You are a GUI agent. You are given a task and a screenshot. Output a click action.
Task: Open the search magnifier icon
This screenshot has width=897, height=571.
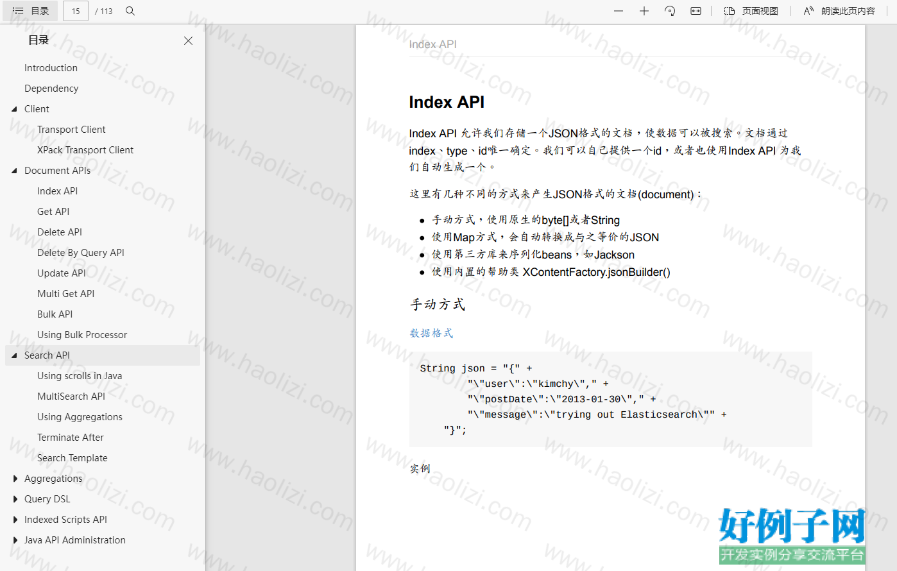130,11
